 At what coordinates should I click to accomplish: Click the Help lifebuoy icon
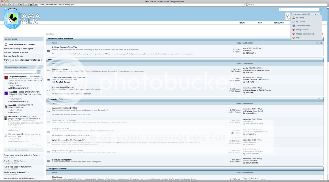pyautogui.click(x=294, y=38)
